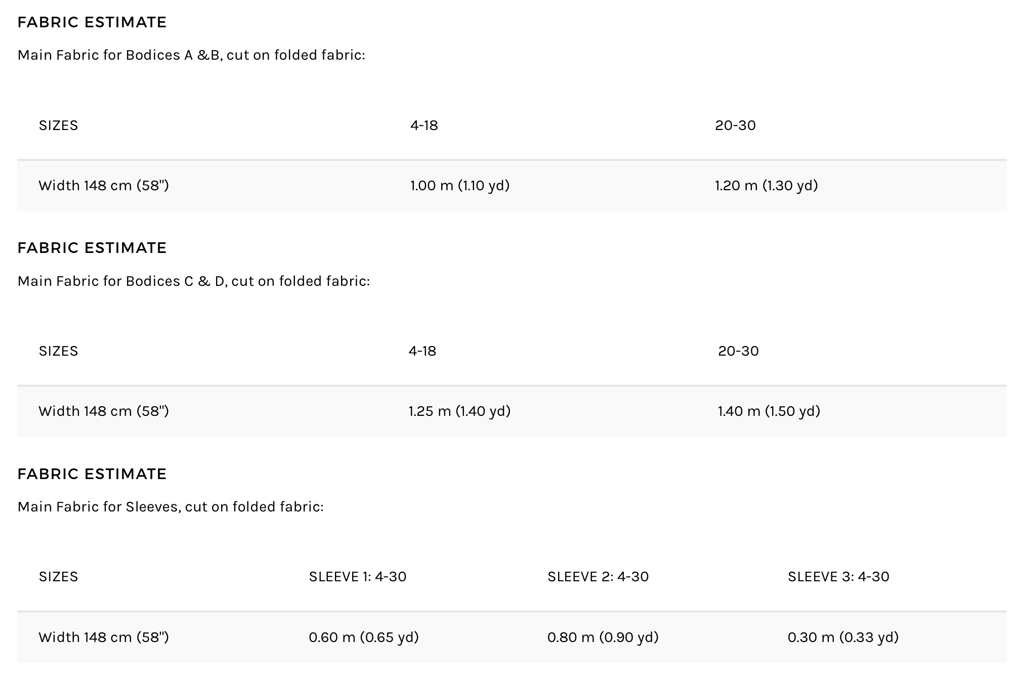Click the 0.30 m (0.33 yd) cell
The height and width of the screenshot is (686, 1017).
coord(843,637)
